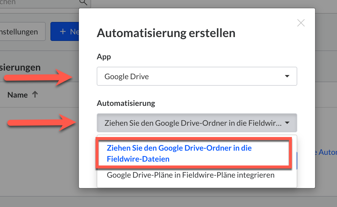This screenshot has height=207, width=337.
Task: Open the settings button ending in 'nstellungen'
Action: point(23,31)
